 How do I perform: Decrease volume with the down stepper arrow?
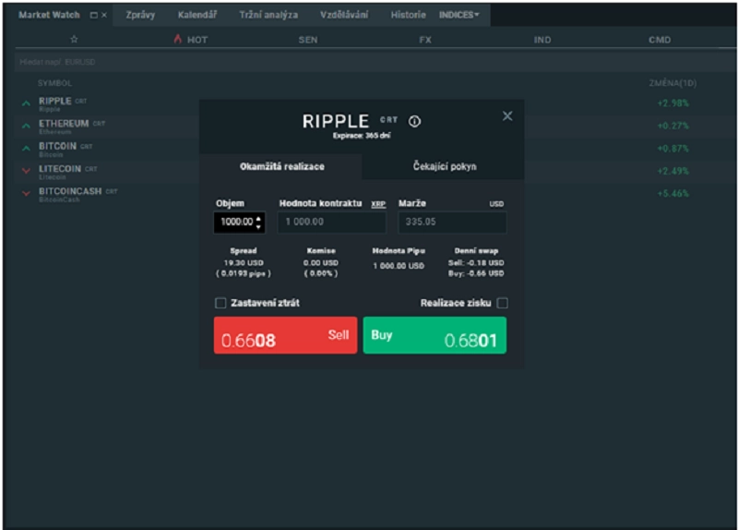pyautogui.click(x=258, y=226)
